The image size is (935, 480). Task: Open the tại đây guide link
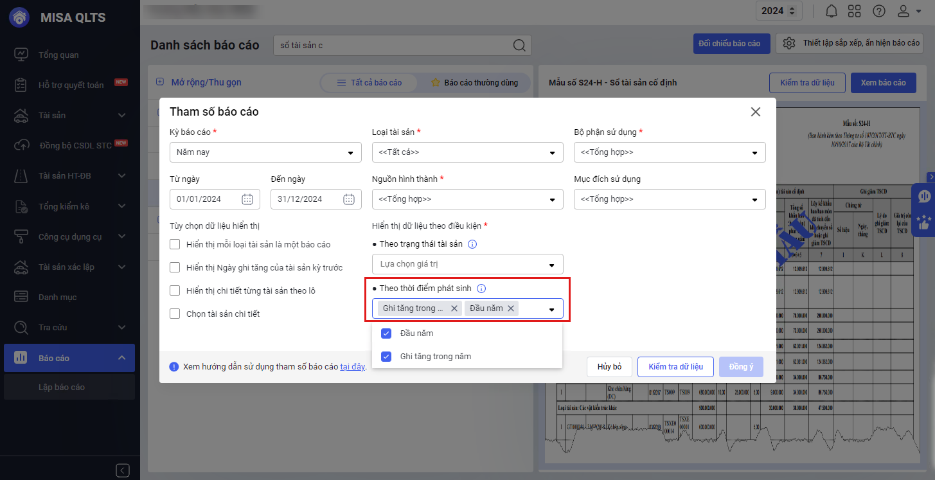352,367
